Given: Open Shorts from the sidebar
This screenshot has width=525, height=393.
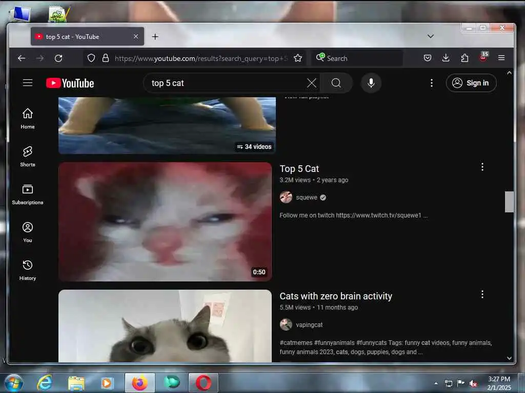Looking at the screenshot, I should tap(28, 157).
